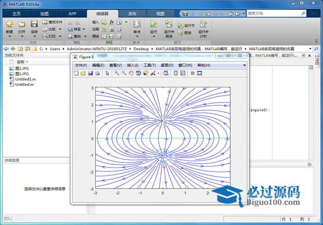Viewport: 323px width, 225px height.
Task: Select the Pan hand tool in Figure 1
Action: tap(131, 73)
